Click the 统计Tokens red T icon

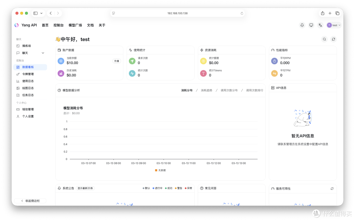tap(203, 73)
